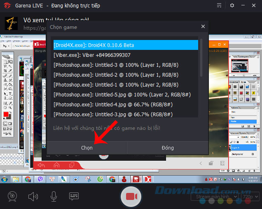Select Photoshop Untitled-3.jpg @ 66.7% entry
The image size is (262, 209).
126,114
